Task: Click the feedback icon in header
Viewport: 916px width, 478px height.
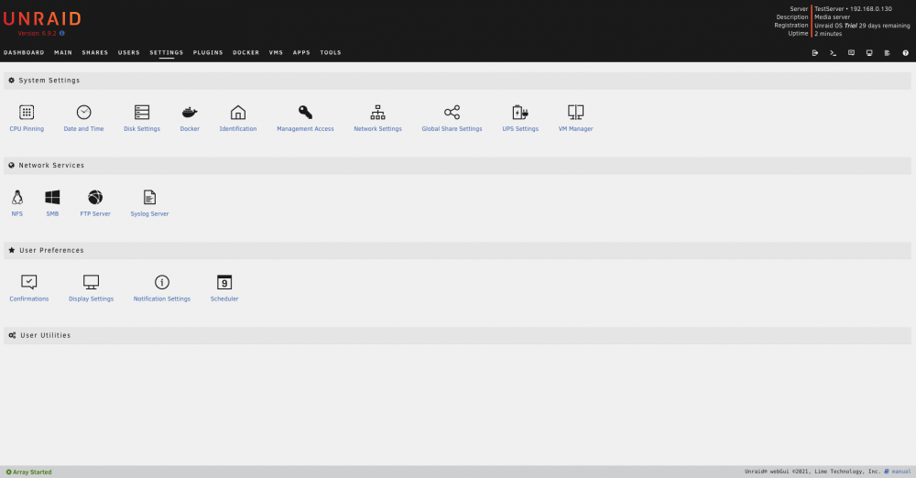Action: (851, 52)
